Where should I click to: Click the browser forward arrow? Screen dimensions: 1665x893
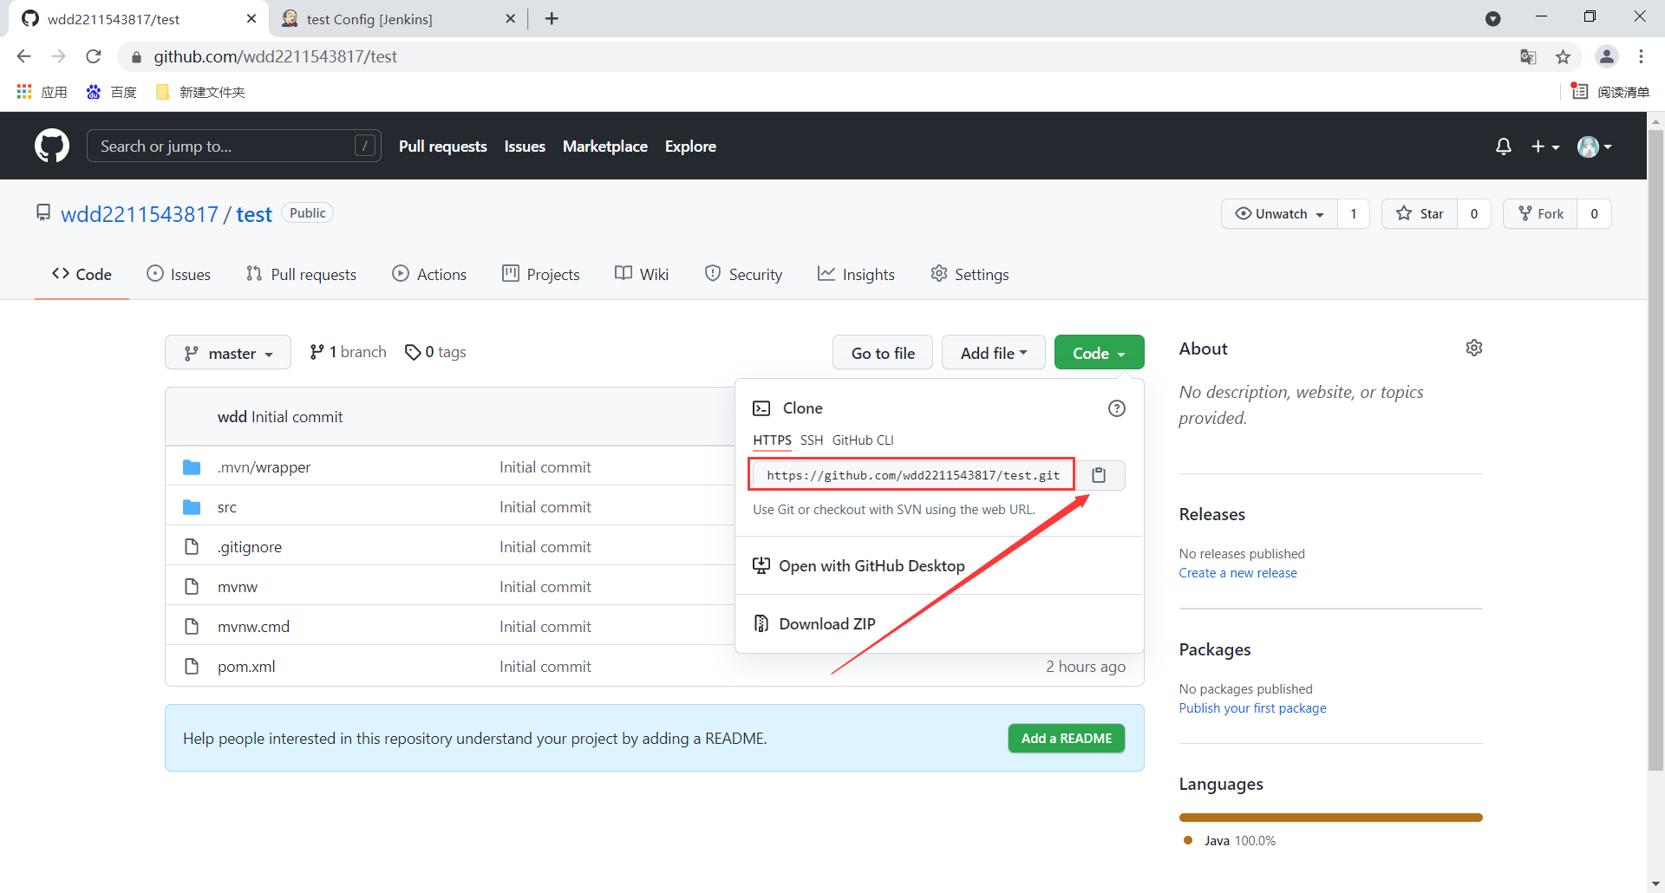click(x=58, y=56)
